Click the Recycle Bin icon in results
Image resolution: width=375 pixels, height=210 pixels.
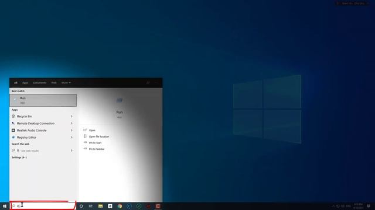click(13, 116)
